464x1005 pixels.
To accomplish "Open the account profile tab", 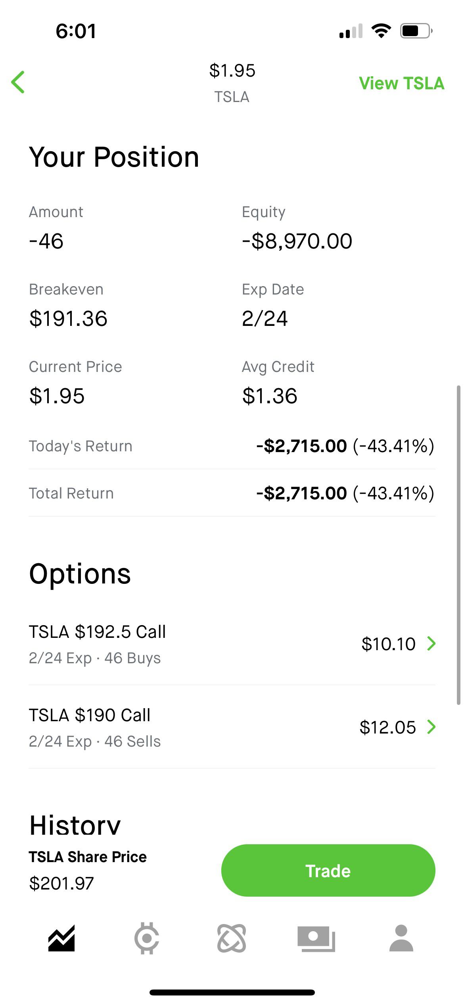I will click(x=401, y=938).
